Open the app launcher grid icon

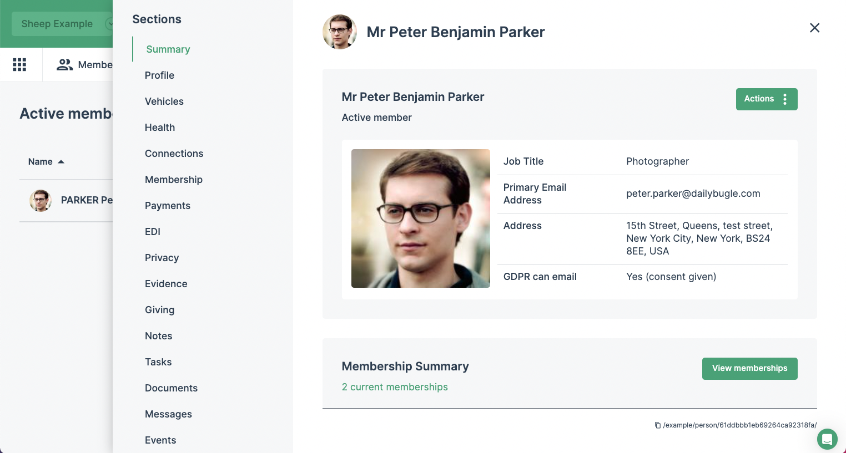pyautogui.click(x=19, y=64)
